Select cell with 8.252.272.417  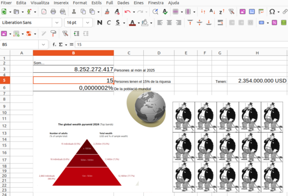[73, 69]
